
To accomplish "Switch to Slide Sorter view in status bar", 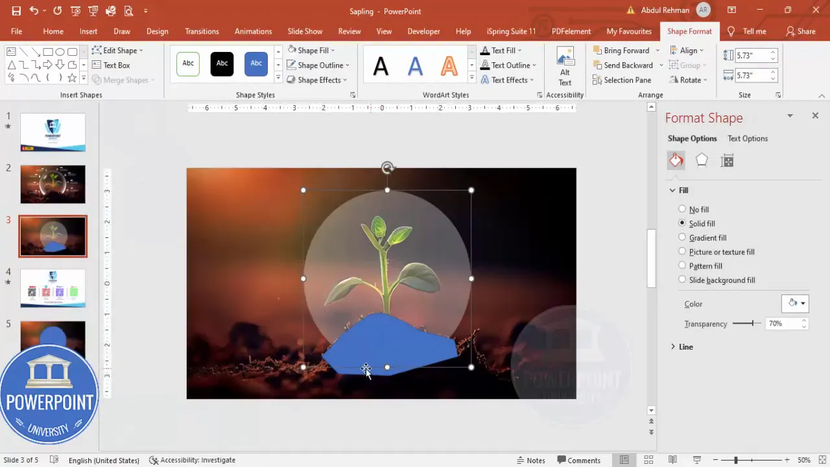I will tap(648, 460).
